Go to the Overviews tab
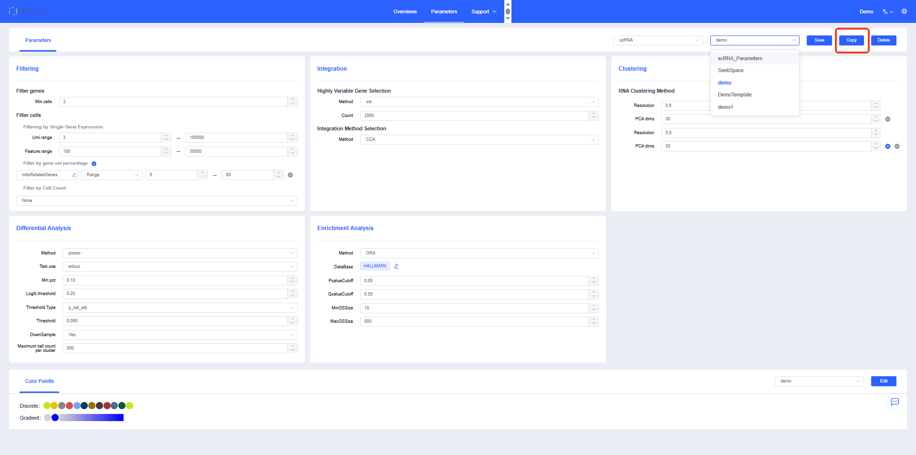Viewport: 916px width, 455px height. click(x=405, y=11)
